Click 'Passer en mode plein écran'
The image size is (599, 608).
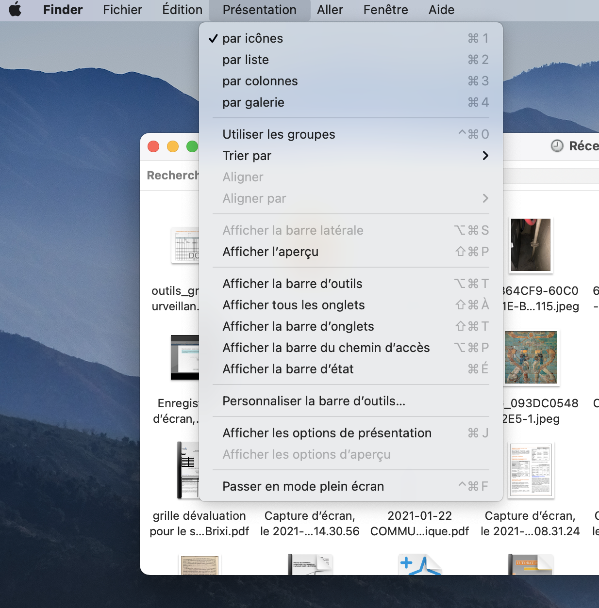coord(303,486)
